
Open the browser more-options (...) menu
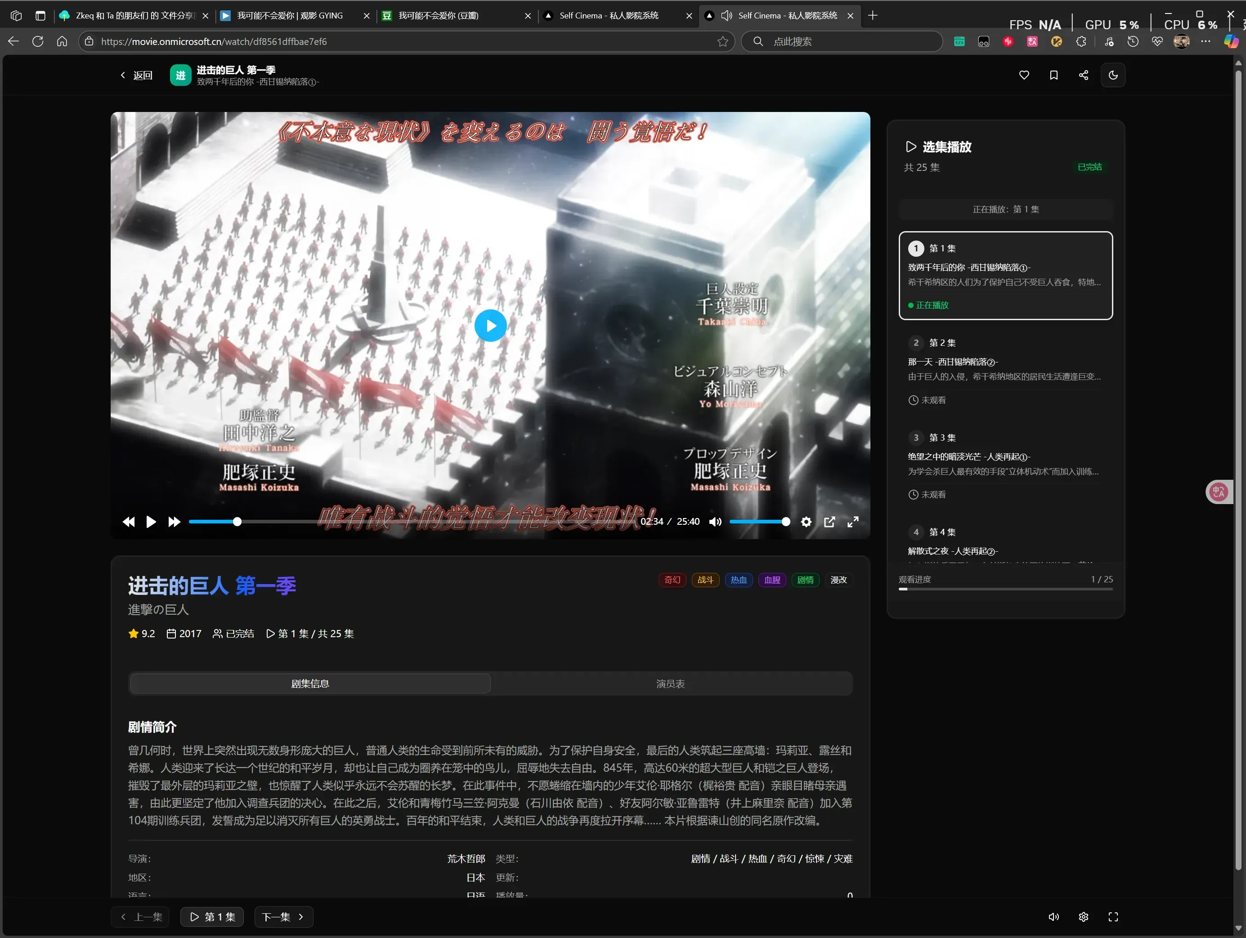point(1206,41)
